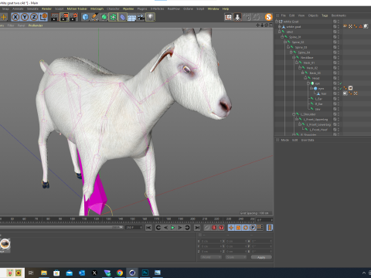Open the Render menu

(46, 8)
